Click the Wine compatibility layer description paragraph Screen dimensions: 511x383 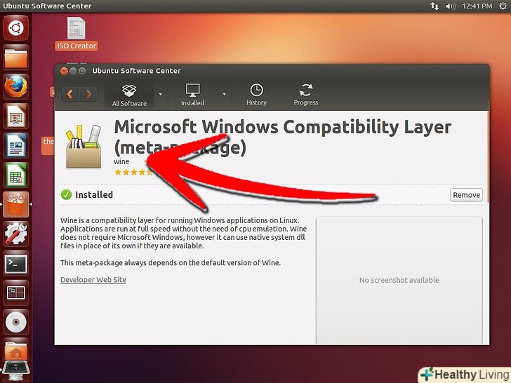click(183, 233)
